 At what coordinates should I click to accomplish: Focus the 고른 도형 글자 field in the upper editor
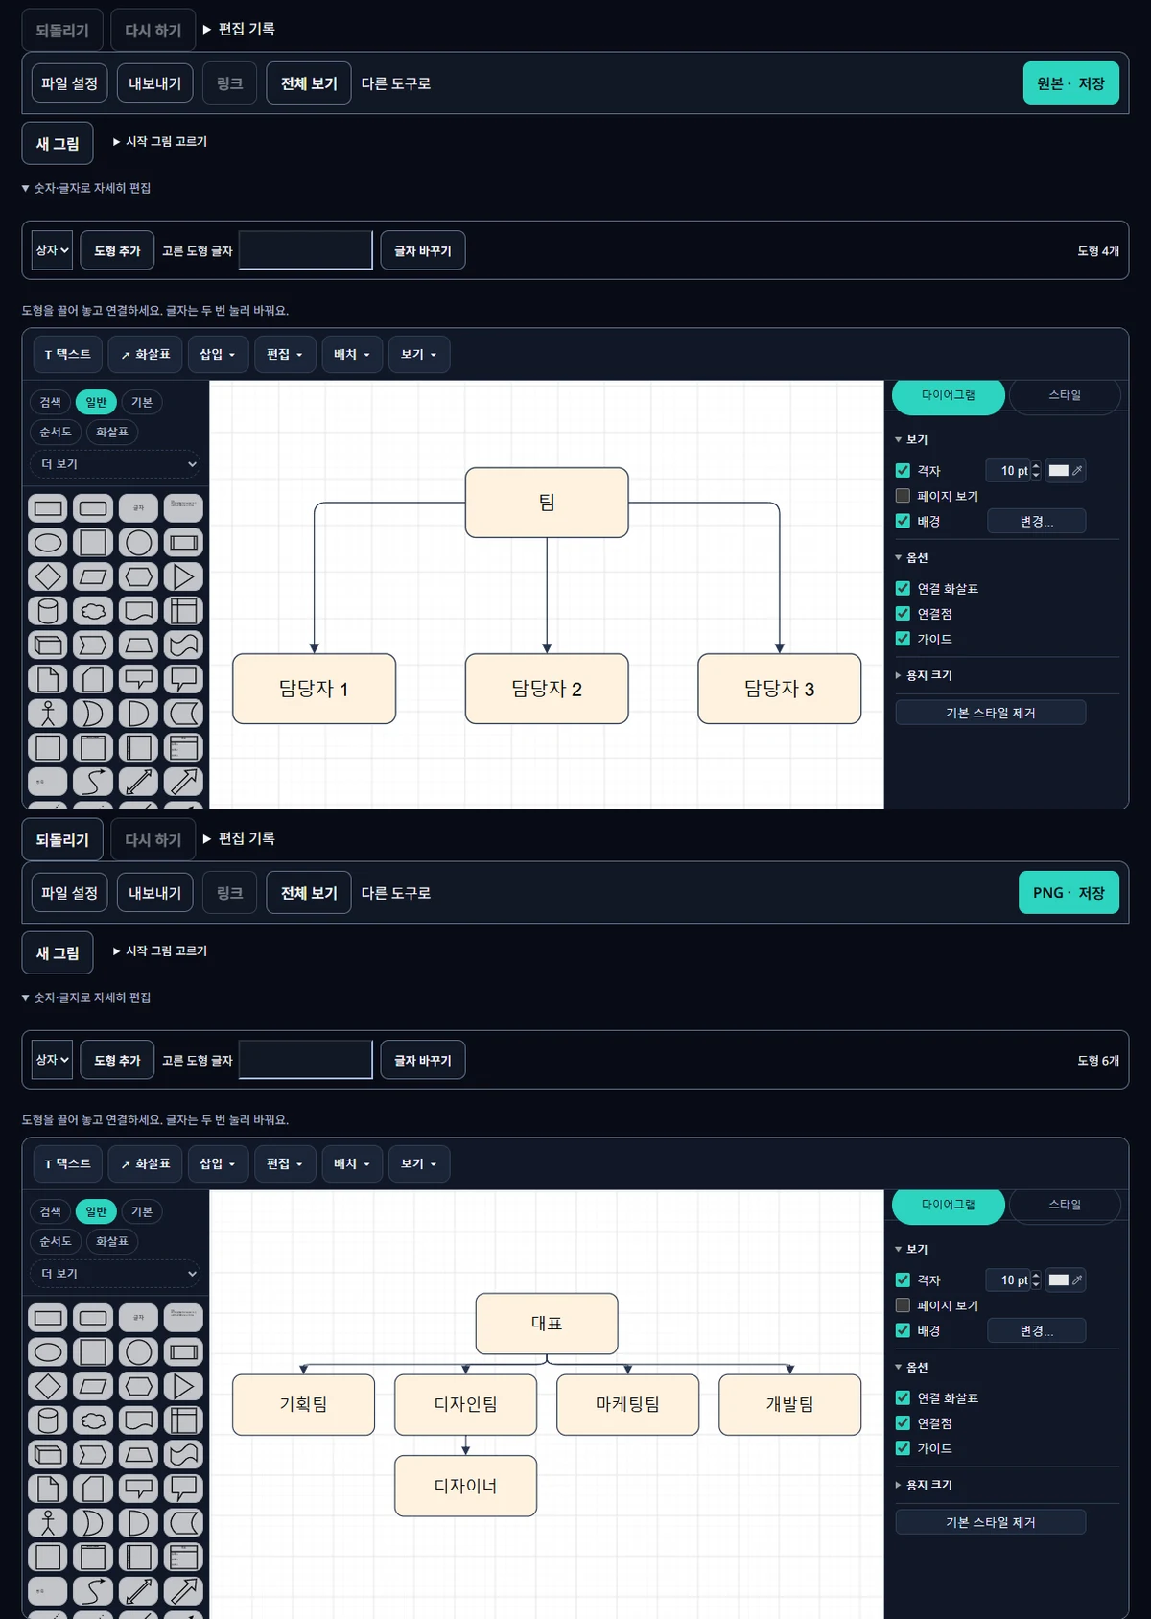pos(306,250)
